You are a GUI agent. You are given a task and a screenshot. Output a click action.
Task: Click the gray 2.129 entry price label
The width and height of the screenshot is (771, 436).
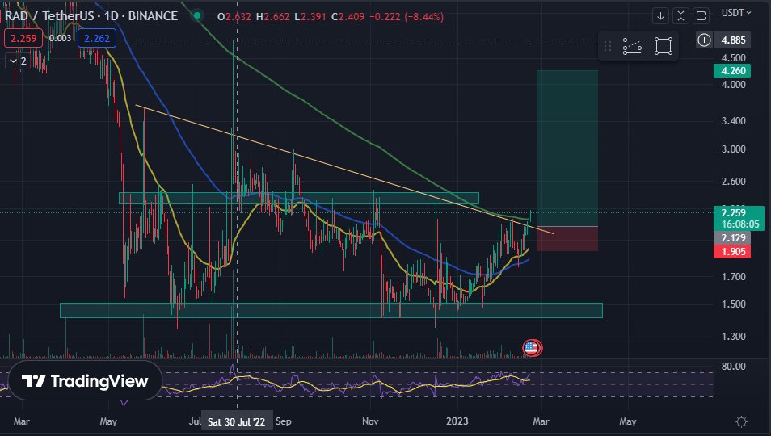(733, 238)
